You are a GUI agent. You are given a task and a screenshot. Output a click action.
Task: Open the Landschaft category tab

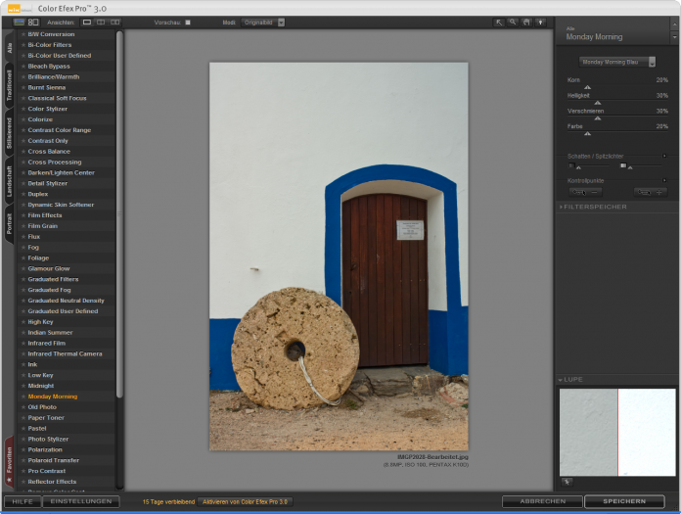(x=10, y=182)
